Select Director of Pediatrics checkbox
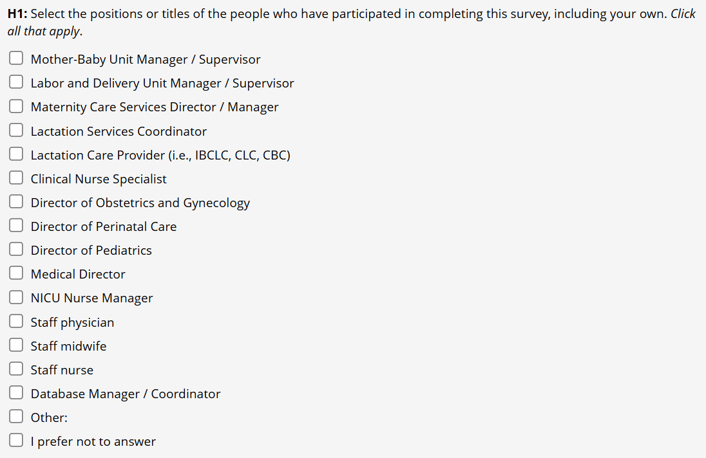 16,250
